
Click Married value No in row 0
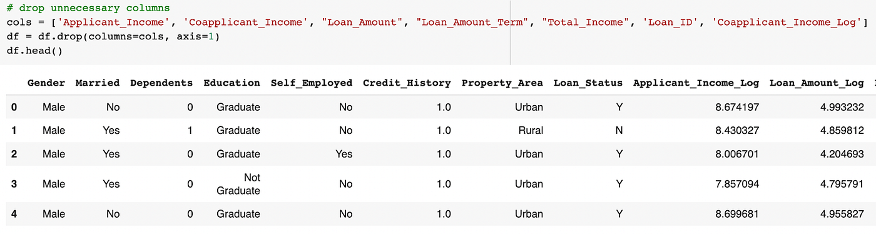click(113, 107)
